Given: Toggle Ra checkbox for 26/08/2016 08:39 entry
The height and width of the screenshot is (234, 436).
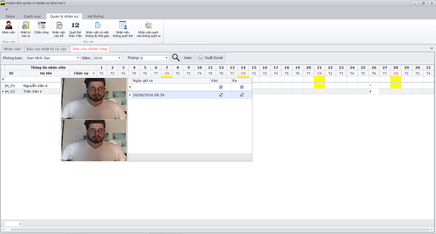Looking at the screenshot, I should (x=242, y=95).
